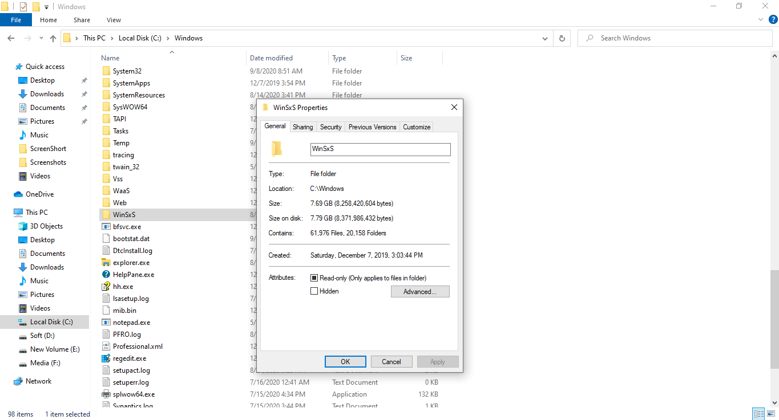Image resolution: width=779 pixels, height=420 pixels.
Task: Open OneDrive cloud icon in sidebar
Action: tap(18, 194)
